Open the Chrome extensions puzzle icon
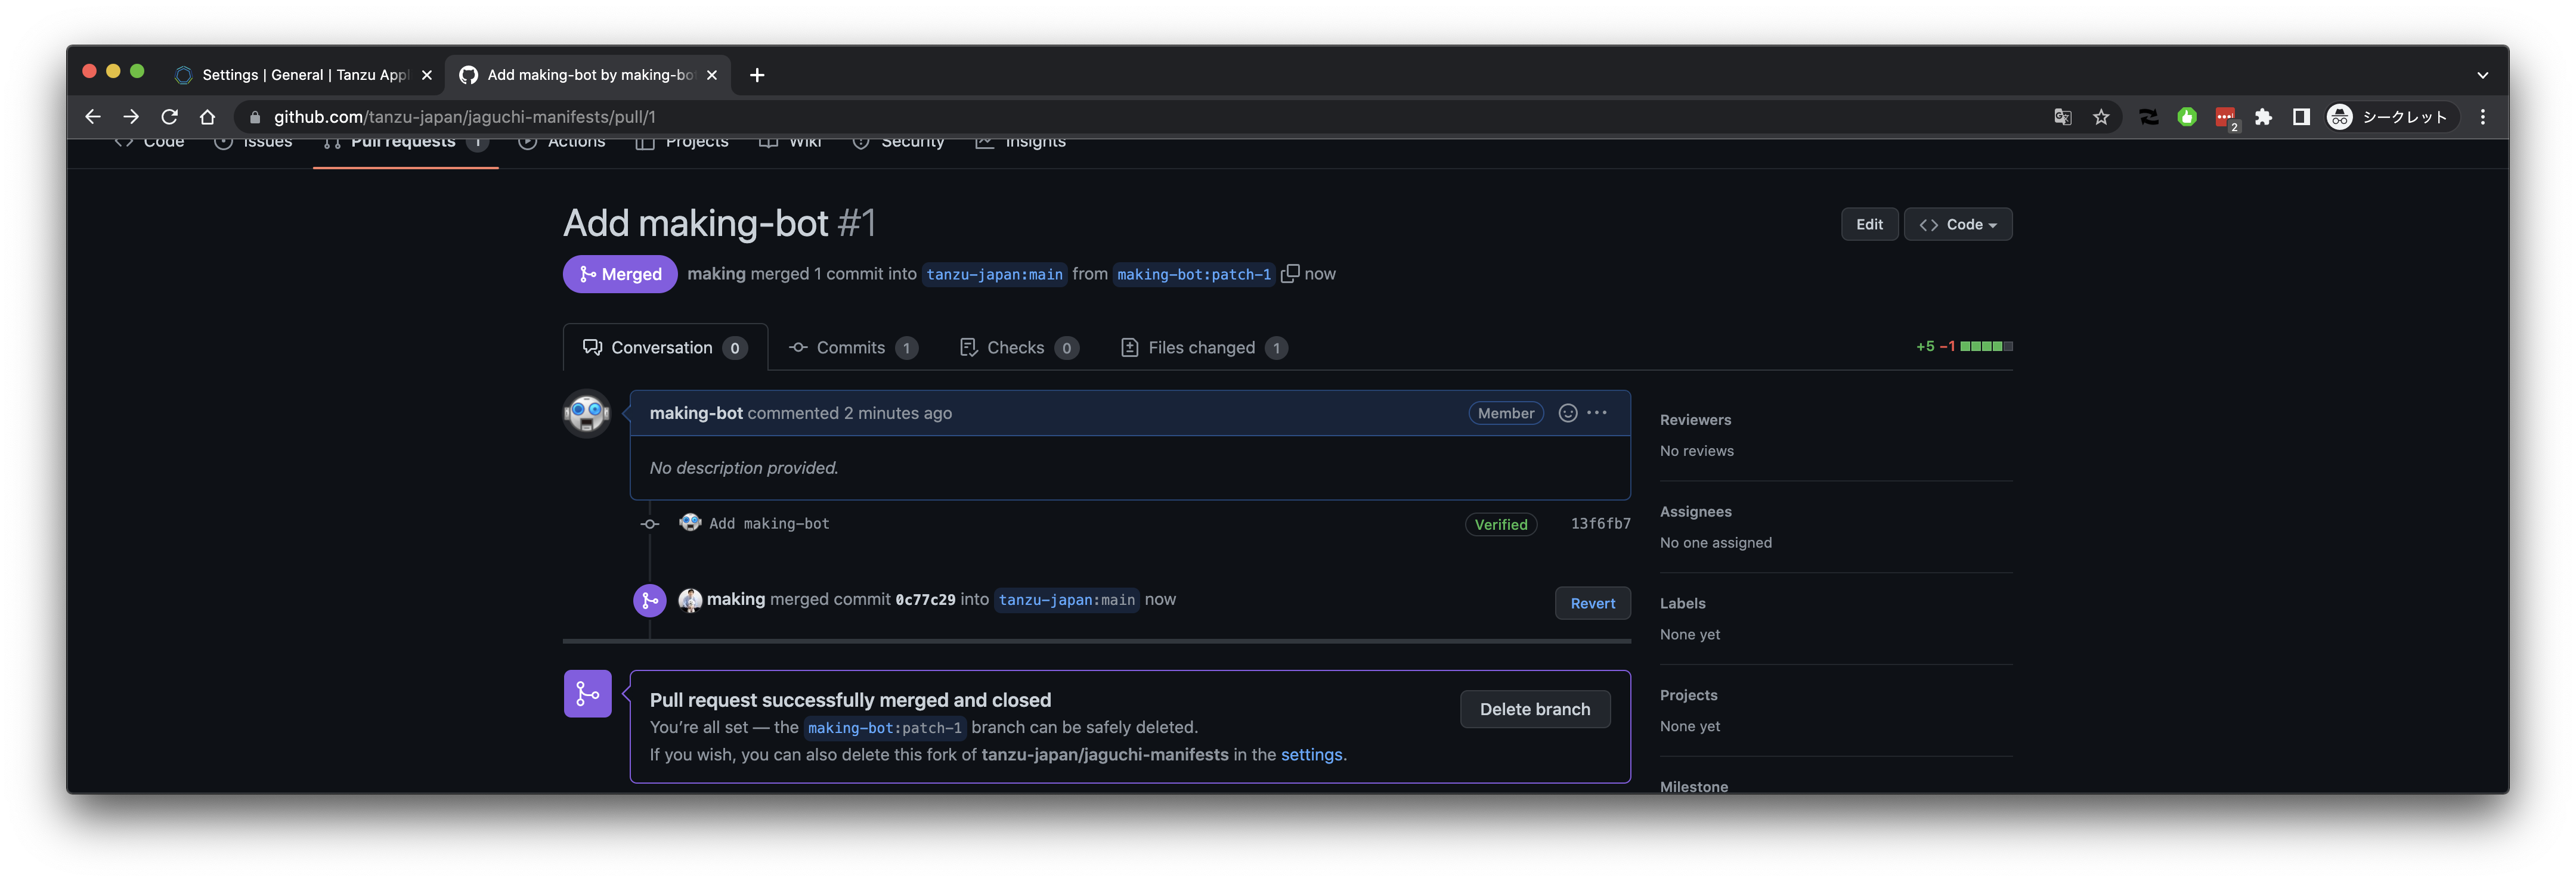2576x882 pixels. click(2264, 116)
